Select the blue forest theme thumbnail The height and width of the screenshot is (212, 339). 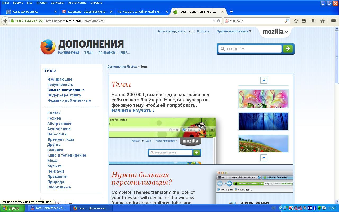pyautogui.click(x=264, y=121)
